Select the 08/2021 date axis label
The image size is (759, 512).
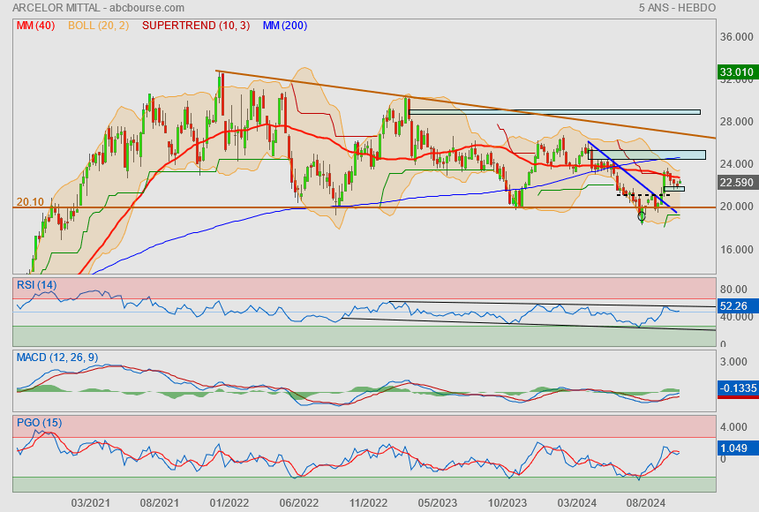click(159, 503)
